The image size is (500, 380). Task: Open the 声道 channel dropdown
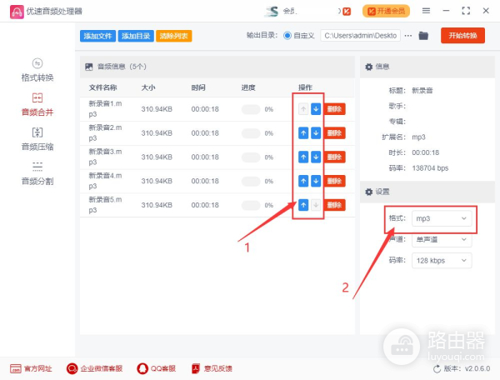click(x=442, y=239)
